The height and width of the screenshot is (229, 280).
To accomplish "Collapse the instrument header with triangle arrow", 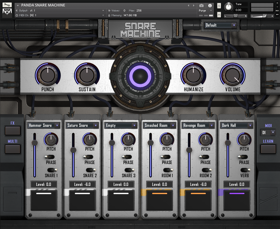I will point(18,5).
